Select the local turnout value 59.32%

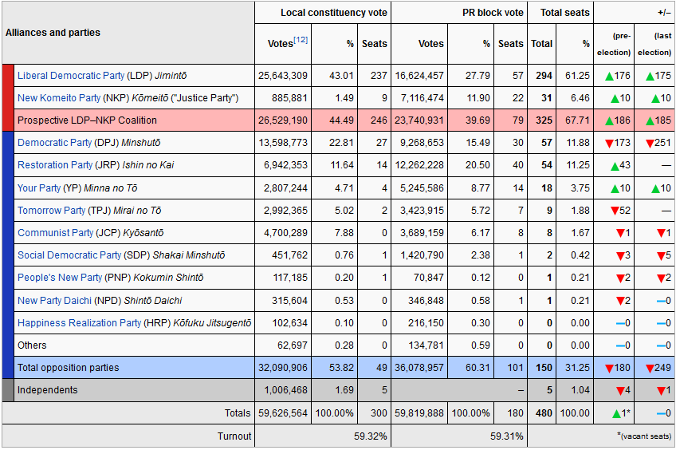[x=371, y=436]
